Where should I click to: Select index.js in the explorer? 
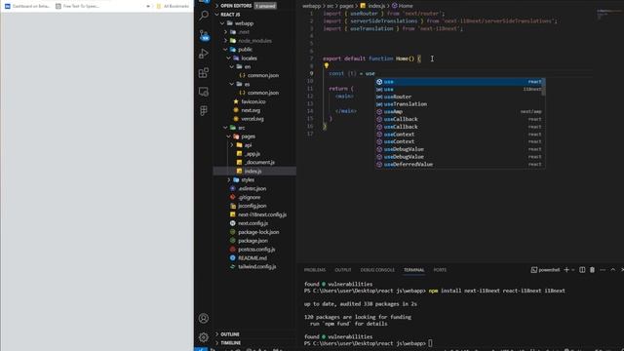click(x=253, y=172)
